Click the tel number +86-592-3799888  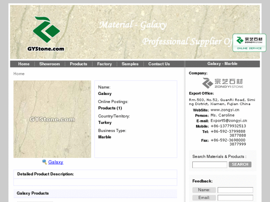228,131
